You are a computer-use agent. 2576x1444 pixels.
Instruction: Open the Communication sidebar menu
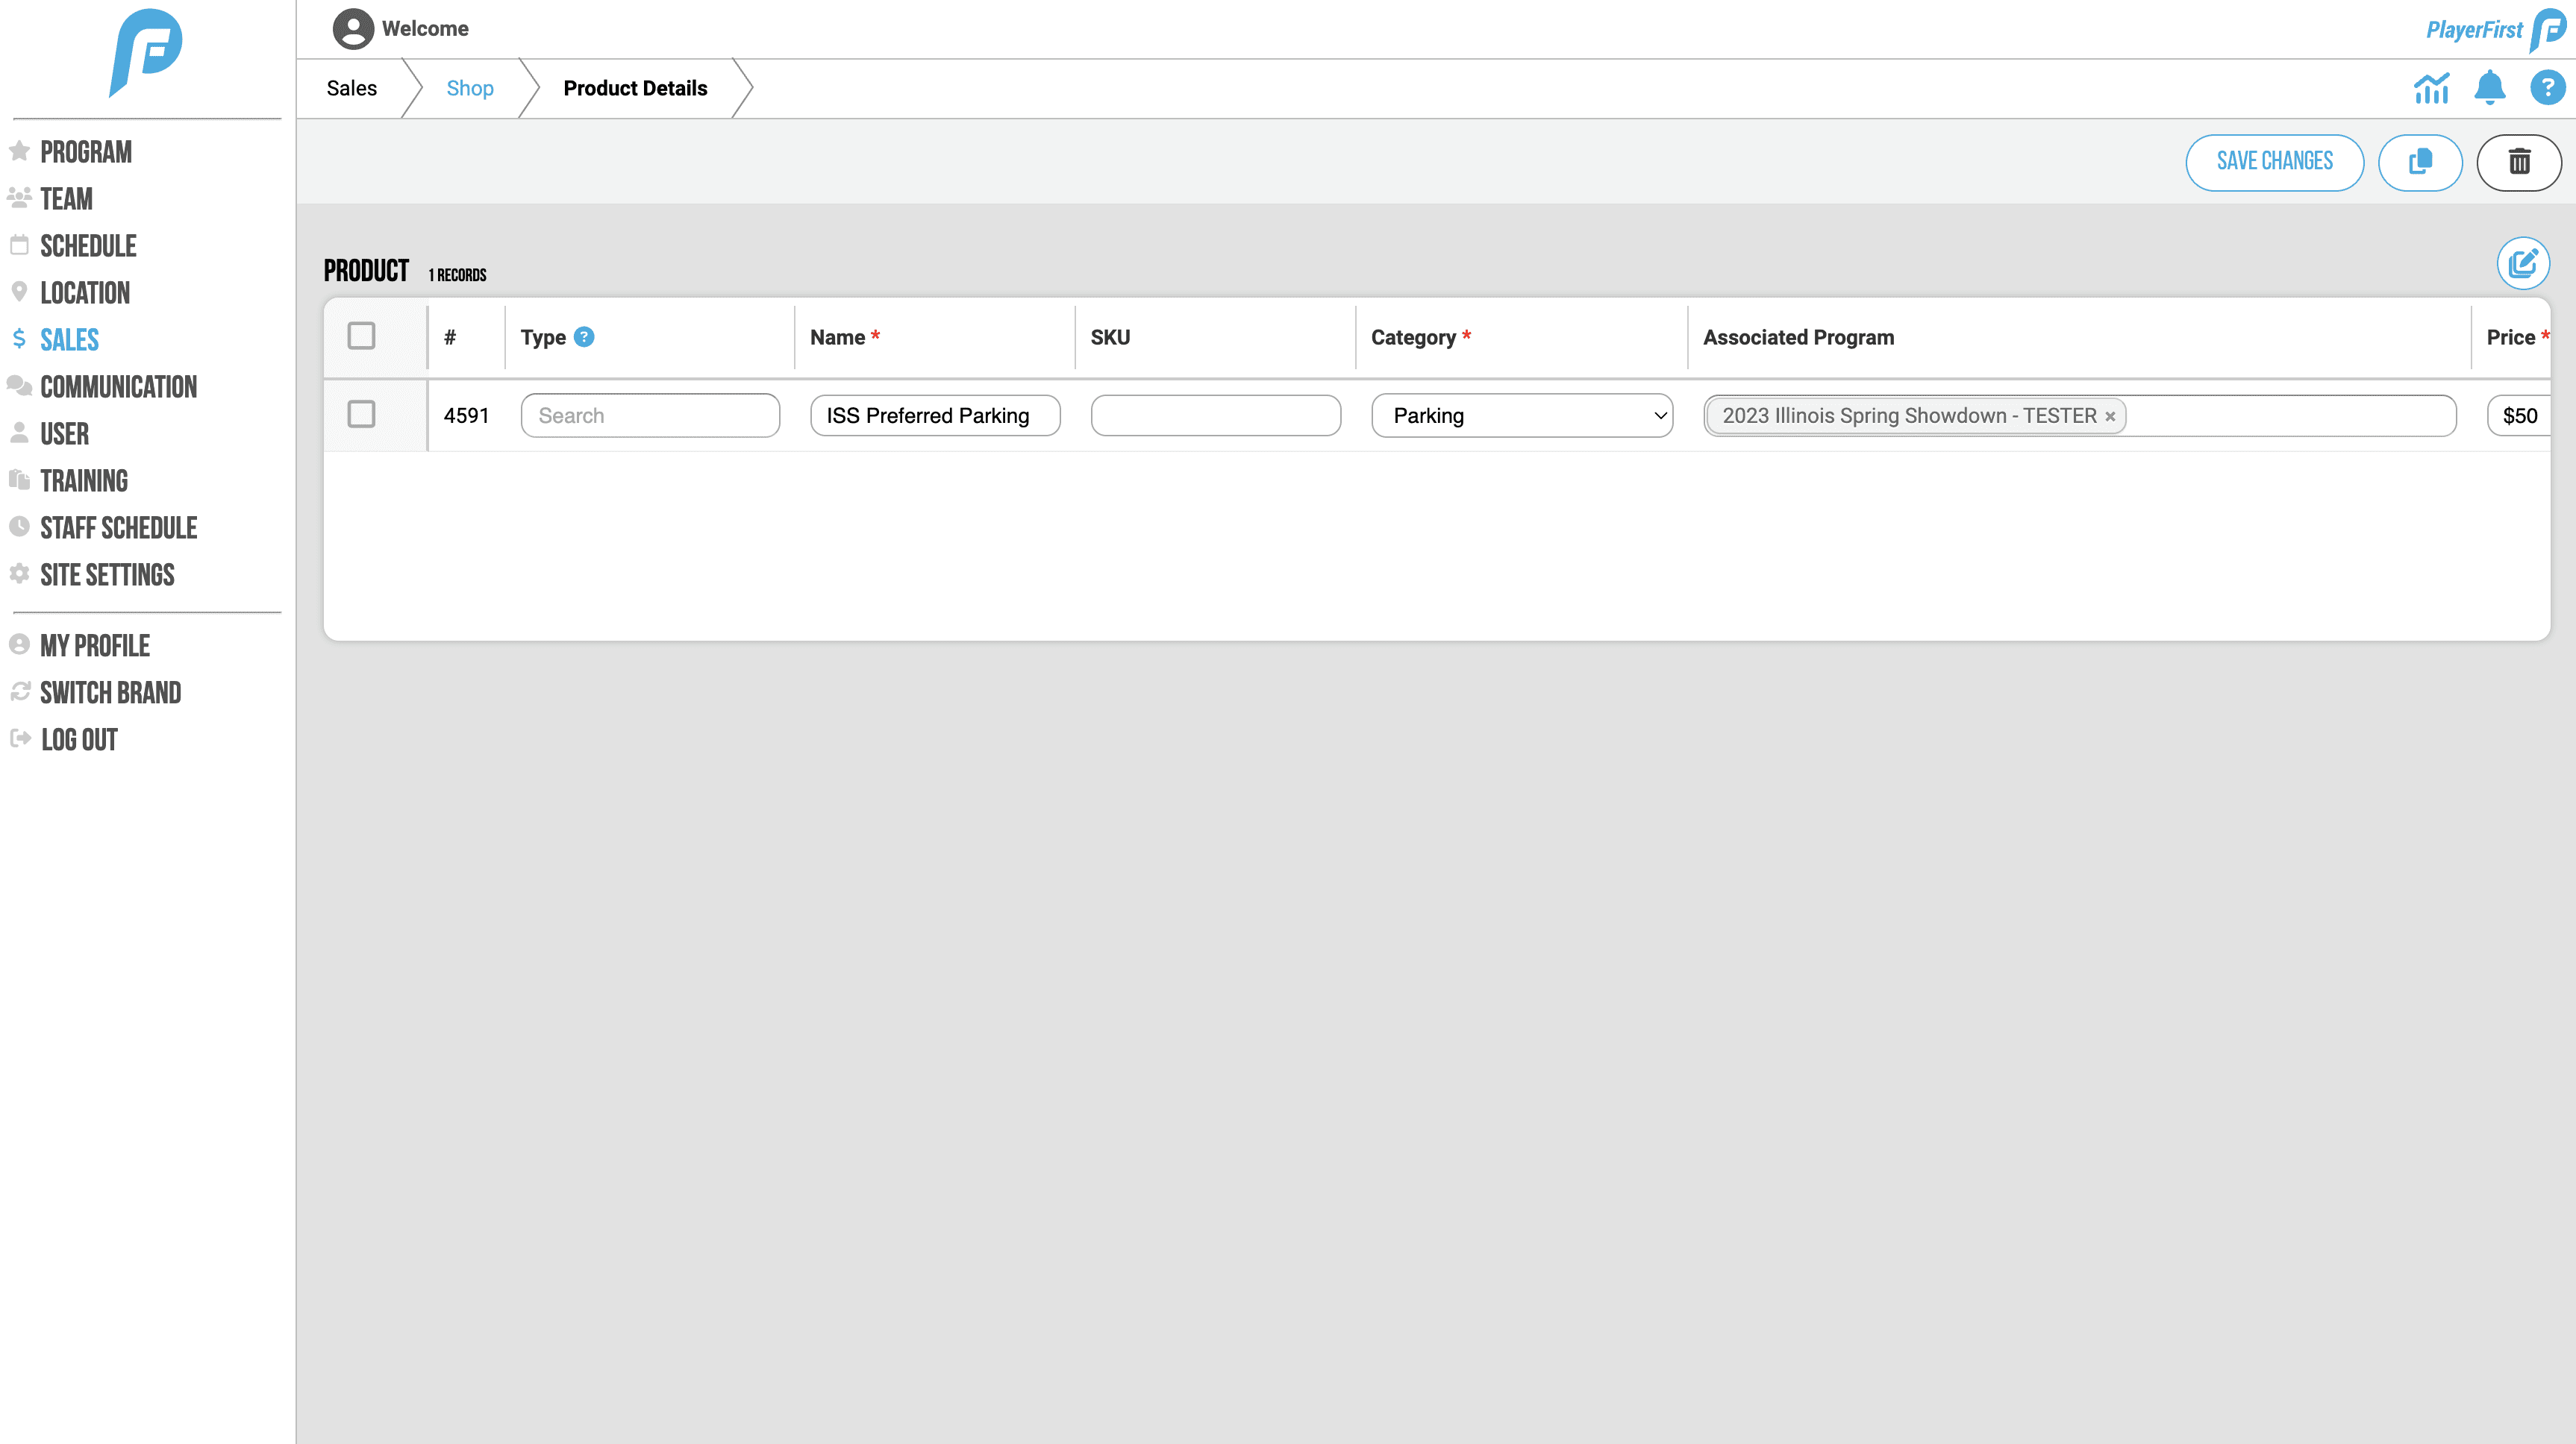click(x=118, y=386)
